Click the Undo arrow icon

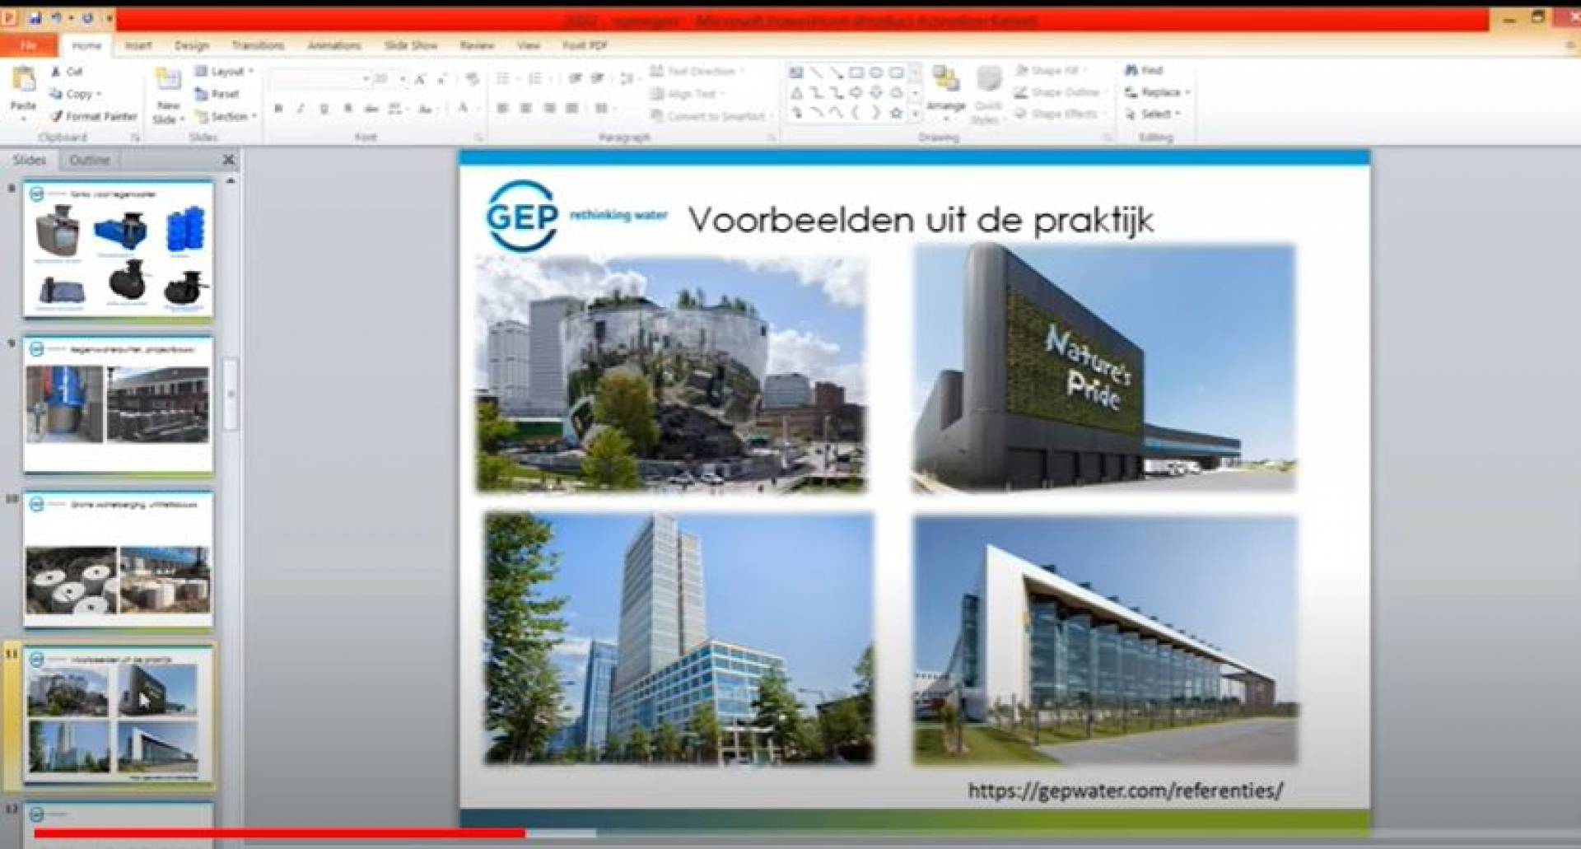click(57, 17)
